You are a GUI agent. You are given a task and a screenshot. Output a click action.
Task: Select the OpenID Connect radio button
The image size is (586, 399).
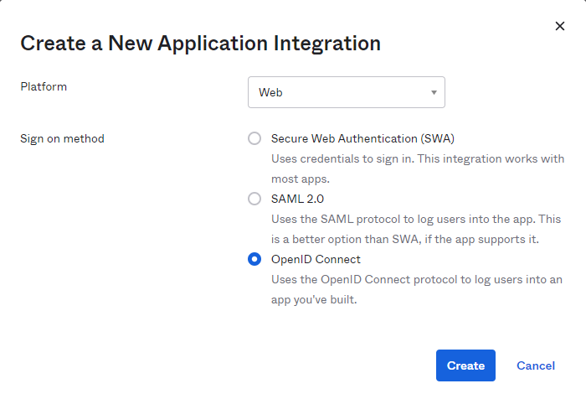(254, 259)
